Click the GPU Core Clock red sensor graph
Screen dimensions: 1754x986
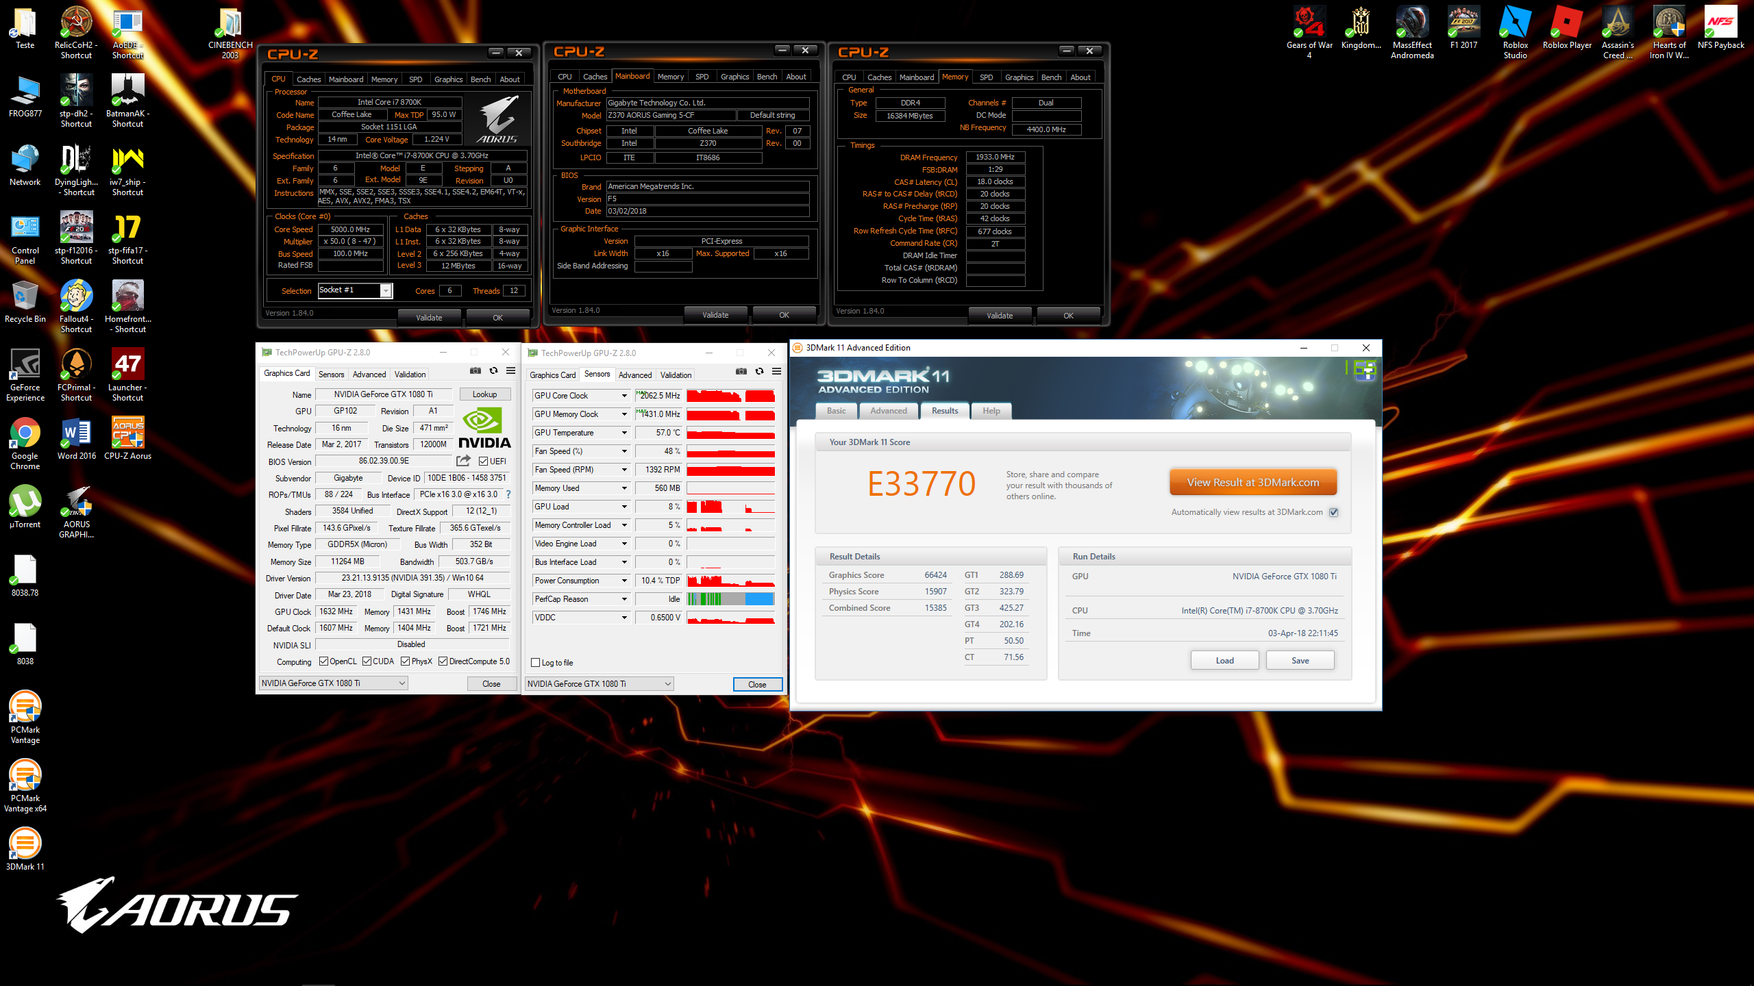[x=730, y=396]
